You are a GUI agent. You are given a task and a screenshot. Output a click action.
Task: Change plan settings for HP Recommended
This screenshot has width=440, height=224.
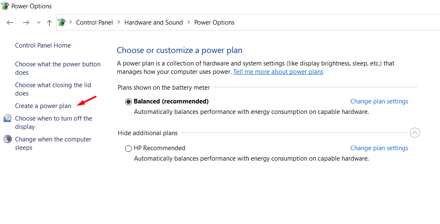379,148
